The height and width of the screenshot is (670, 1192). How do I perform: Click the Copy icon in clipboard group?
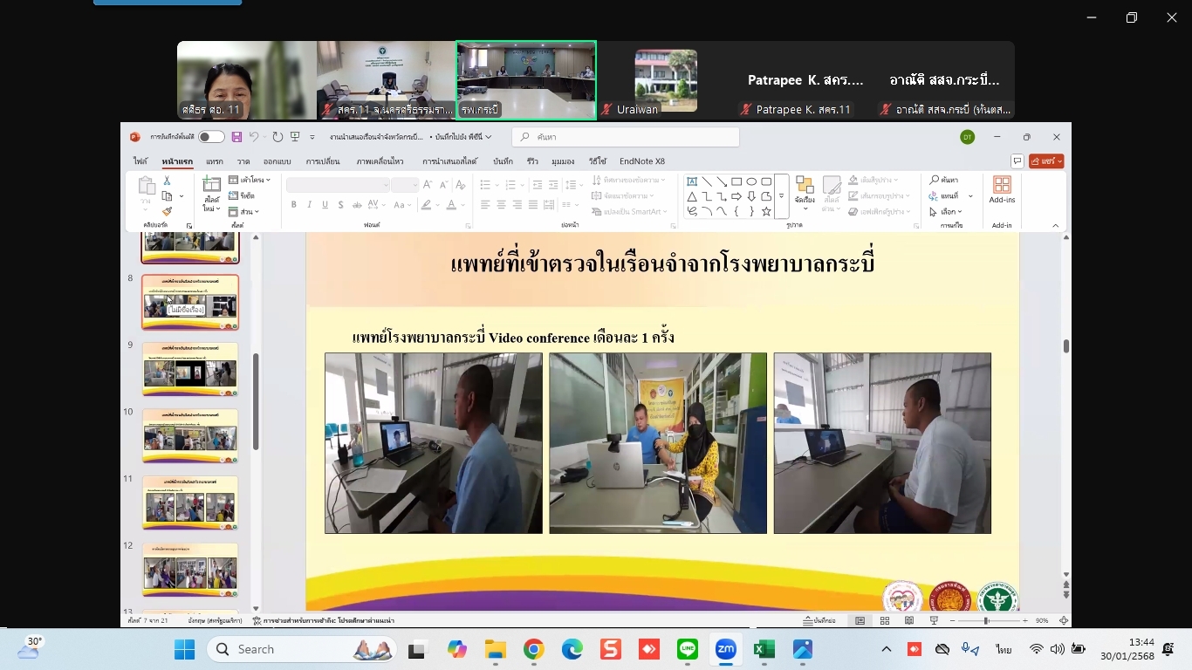click(168, 196)
